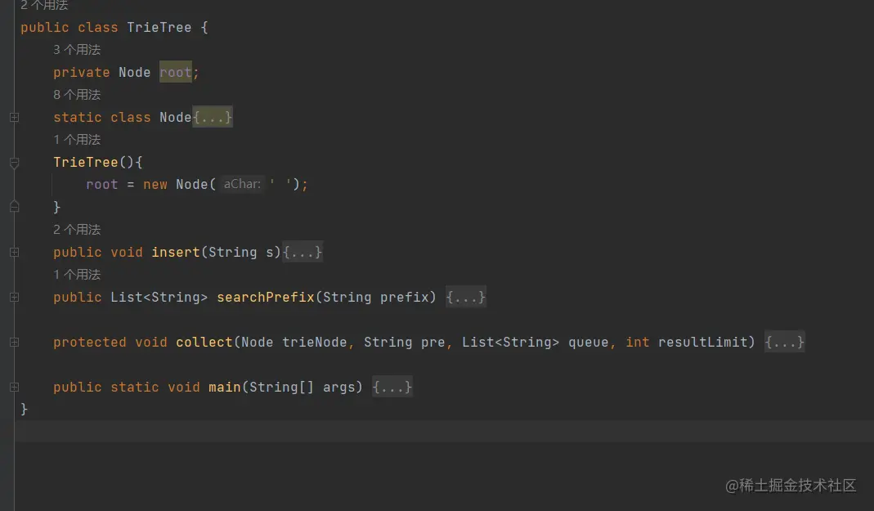Place caret on empty highlighted line below class

(444, 432)
